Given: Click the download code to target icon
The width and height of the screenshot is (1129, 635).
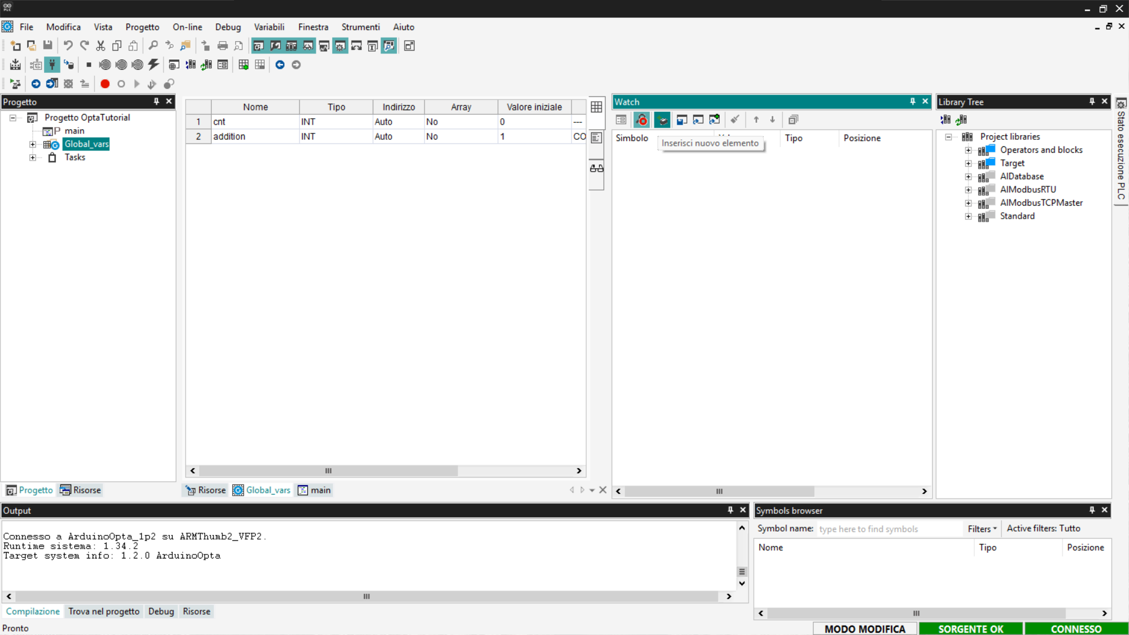Looking at the screenshot, I should 15,65.
